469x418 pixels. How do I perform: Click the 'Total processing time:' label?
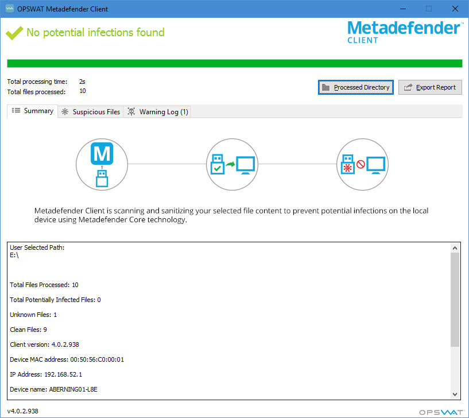coord(37,82)
